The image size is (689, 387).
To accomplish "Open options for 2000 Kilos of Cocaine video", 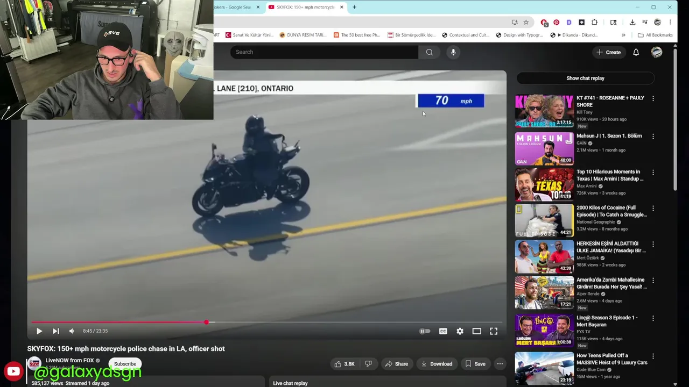I will [653, 209].
